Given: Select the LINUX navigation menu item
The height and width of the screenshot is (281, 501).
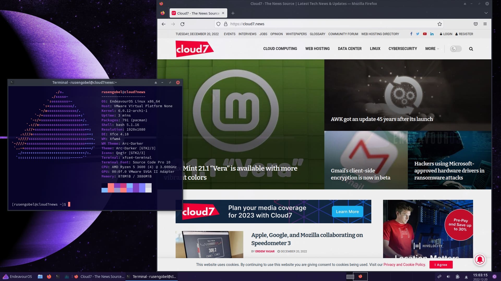Looking at the screenshot, I should 375,49.
